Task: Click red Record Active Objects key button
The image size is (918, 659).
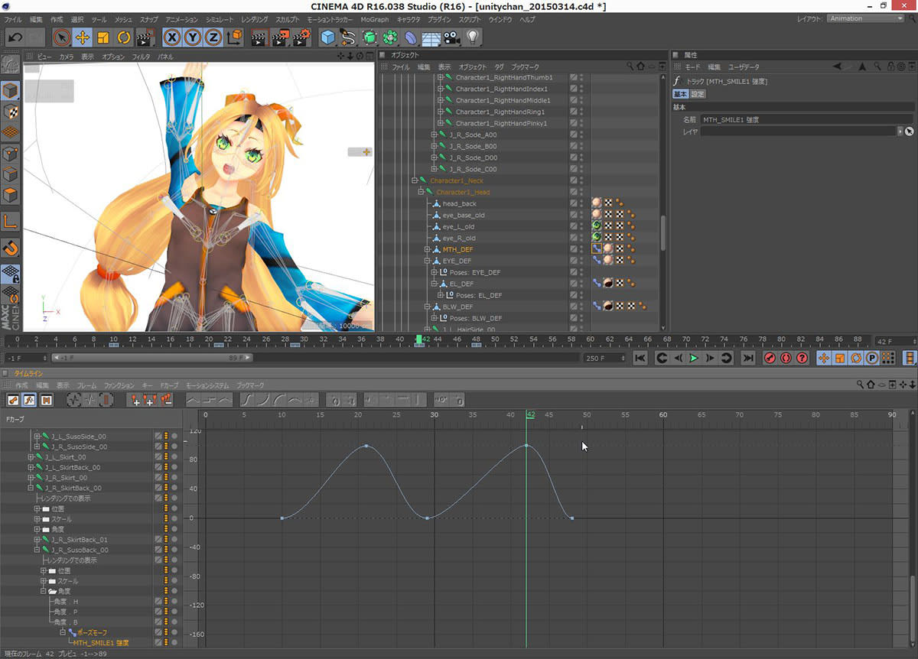Action: tap(770, 358)
